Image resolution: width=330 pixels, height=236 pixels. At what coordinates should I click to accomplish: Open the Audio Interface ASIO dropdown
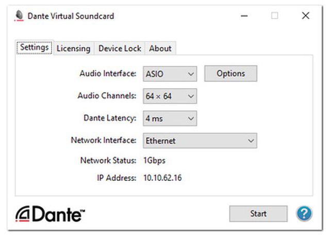point(170,74)
